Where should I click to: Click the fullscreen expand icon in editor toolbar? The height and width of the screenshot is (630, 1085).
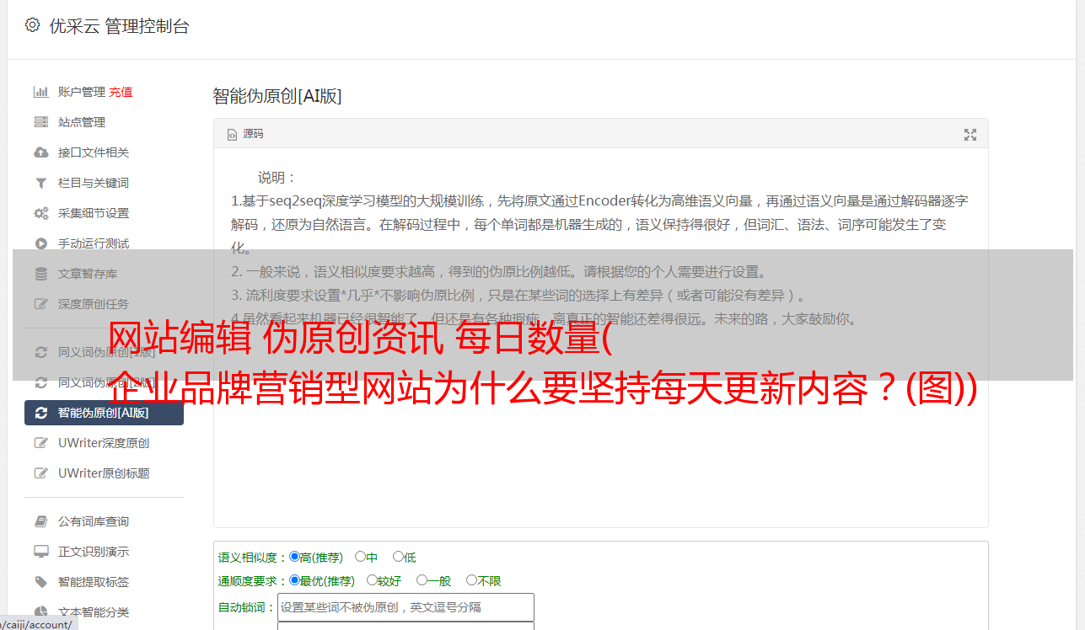tap(970, 135)
